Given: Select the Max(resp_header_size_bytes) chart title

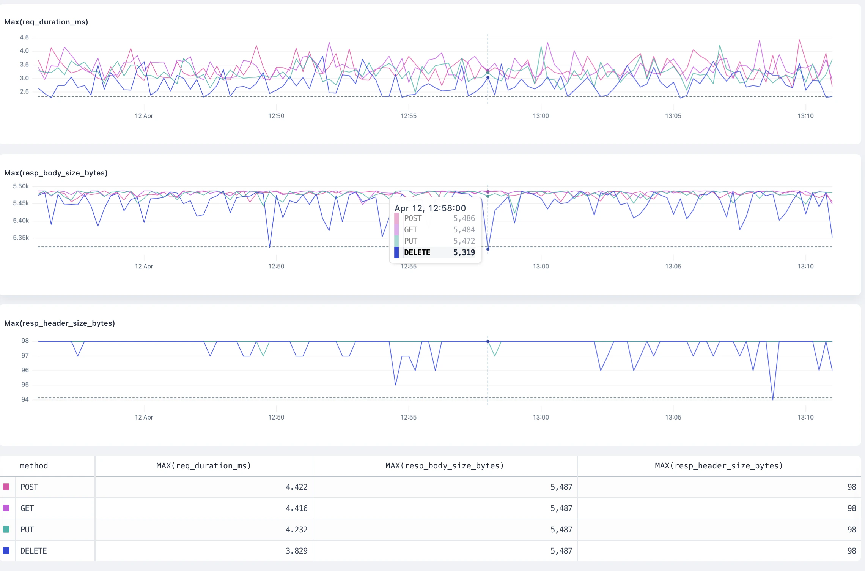Looking at the screenshot, I should point(60,323).
